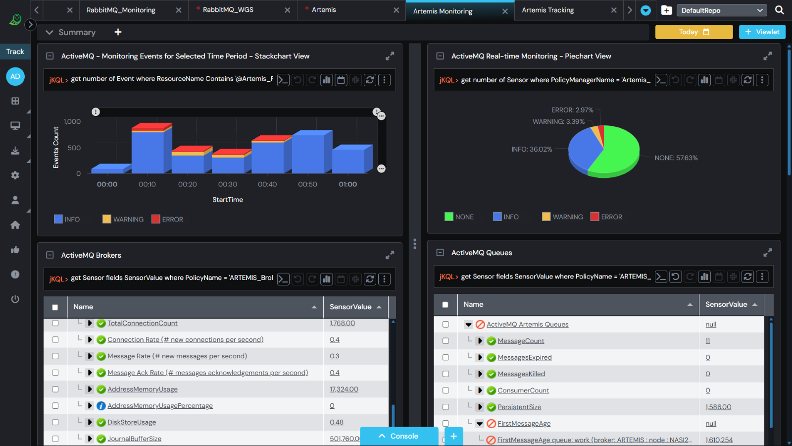Expand the MessageCount tree node
The image size is (792, 446).
click(480, 341)
